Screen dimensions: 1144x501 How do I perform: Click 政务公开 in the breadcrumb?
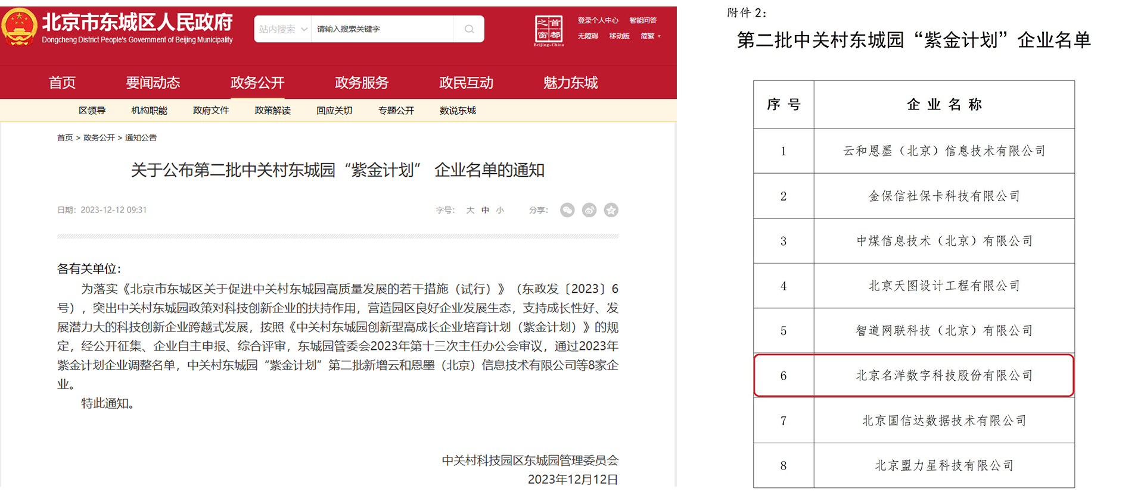(x=99, y=138)
